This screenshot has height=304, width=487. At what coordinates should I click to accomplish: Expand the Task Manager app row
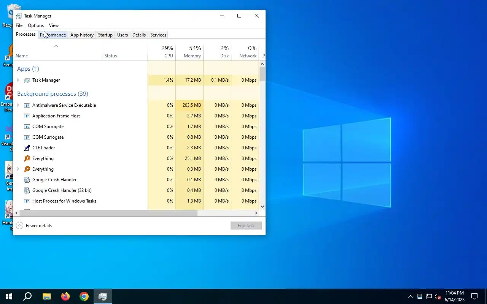(x=18, y=80)
